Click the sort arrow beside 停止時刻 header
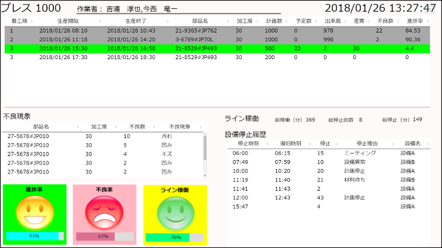The width and height of the screenshot is (442, 248). pyautogui.click(x=267, y=144)
